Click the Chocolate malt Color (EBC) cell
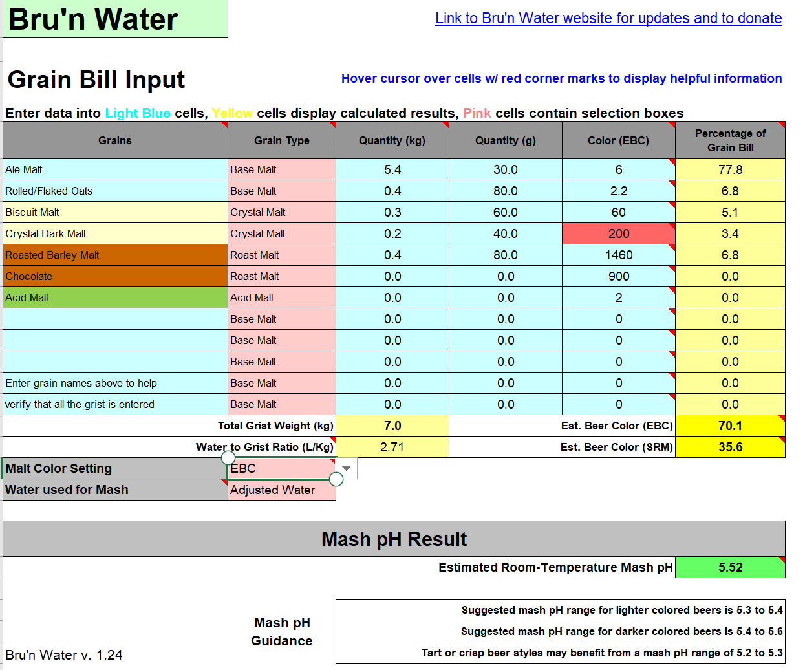The width and height of the screenshot is (805, 670). 618,276
